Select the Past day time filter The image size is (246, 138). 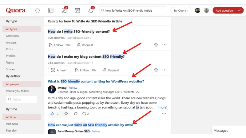point(11,131)
